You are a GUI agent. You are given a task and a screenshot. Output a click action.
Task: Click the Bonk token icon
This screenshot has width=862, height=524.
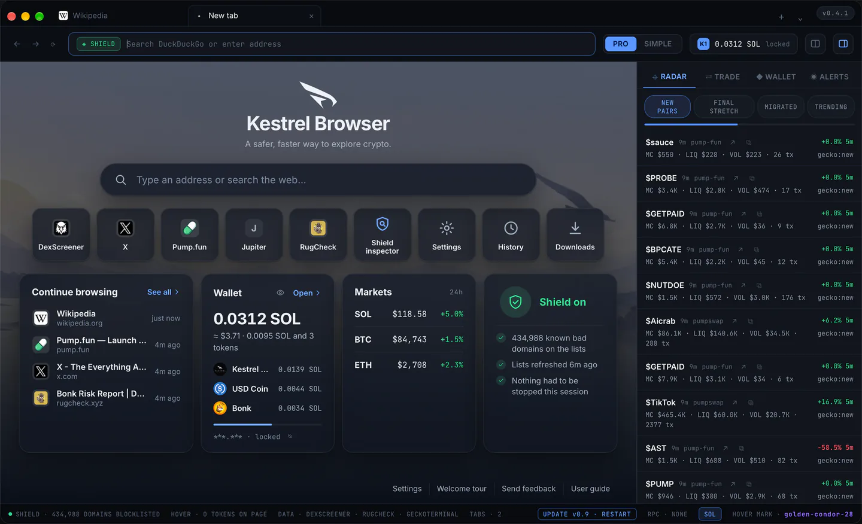(x=220, y=408)
